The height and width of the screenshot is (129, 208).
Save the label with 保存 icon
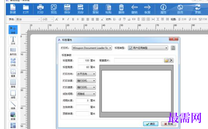(67, 9)
